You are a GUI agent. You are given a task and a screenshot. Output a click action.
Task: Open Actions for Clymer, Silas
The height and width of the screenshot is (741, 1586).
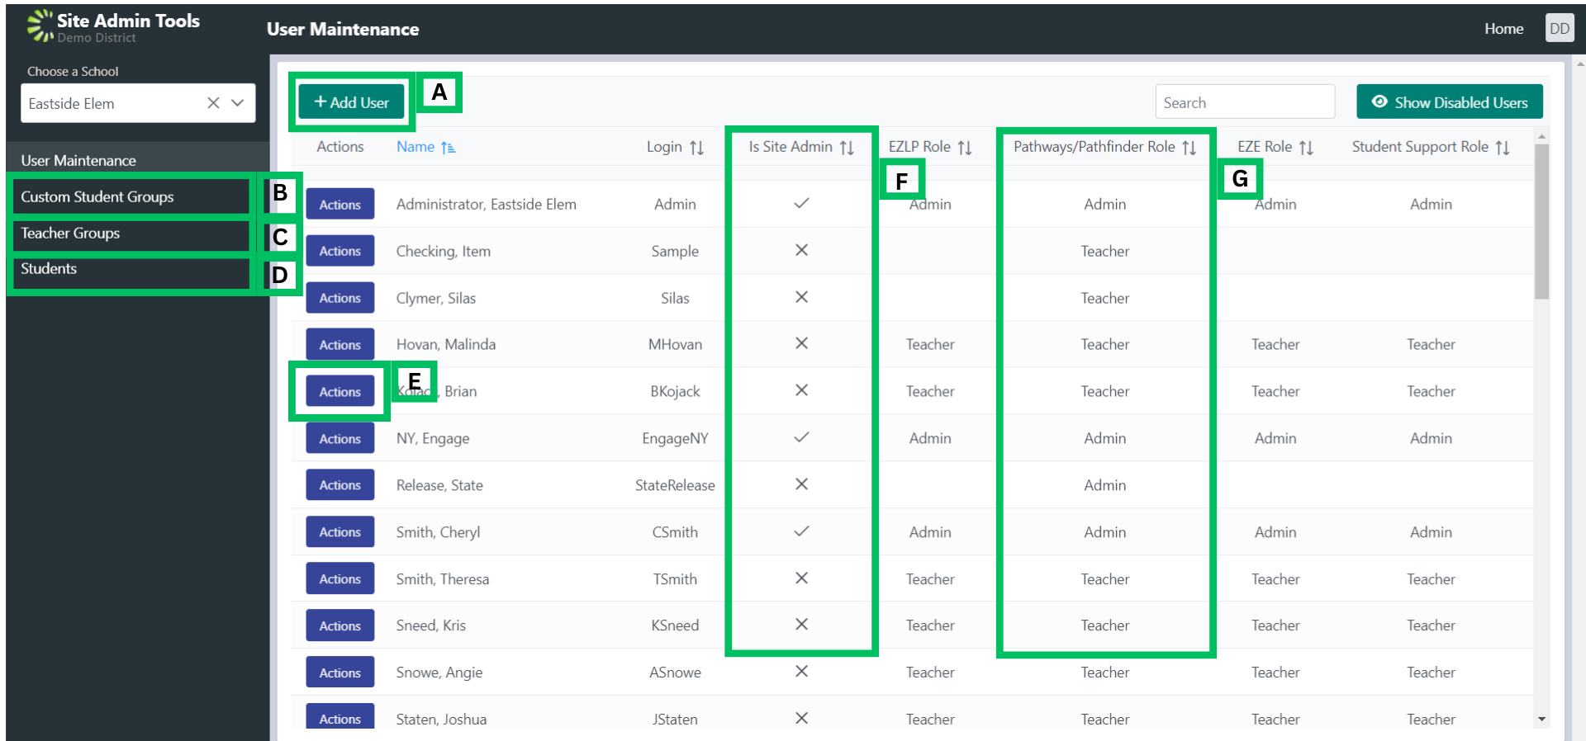340,298
